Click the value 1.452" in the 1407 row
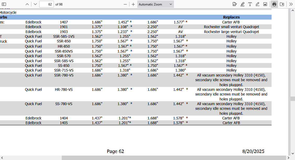Image resolution: width=295 pixels, height=160 pixels. tap(123, 22)
